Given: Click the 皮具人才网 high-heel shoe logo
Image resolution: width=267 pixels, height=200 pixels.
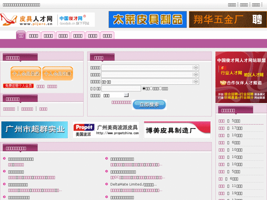Looking at the screenshot, I should click(27, 19).
